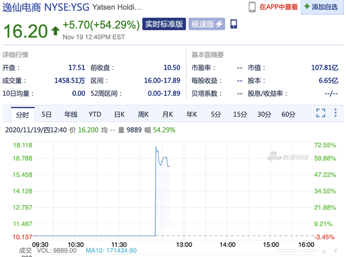Select the 15分 chart tab
The image size is (346, 257).
240,114
